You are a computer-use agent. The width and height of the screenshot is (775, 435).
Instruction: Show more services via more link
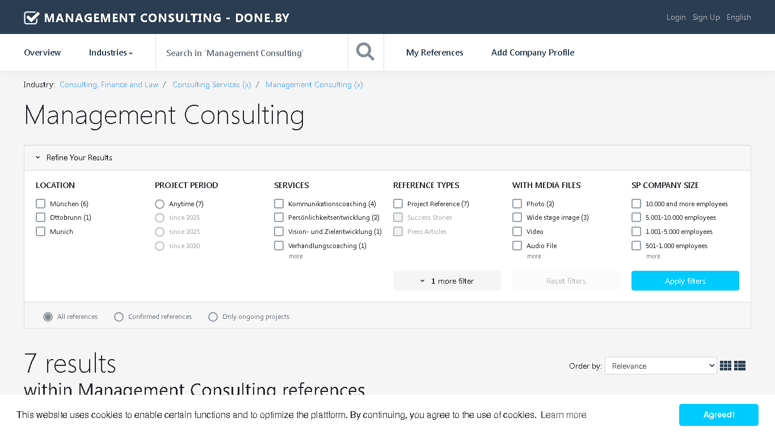coord(296,257)
